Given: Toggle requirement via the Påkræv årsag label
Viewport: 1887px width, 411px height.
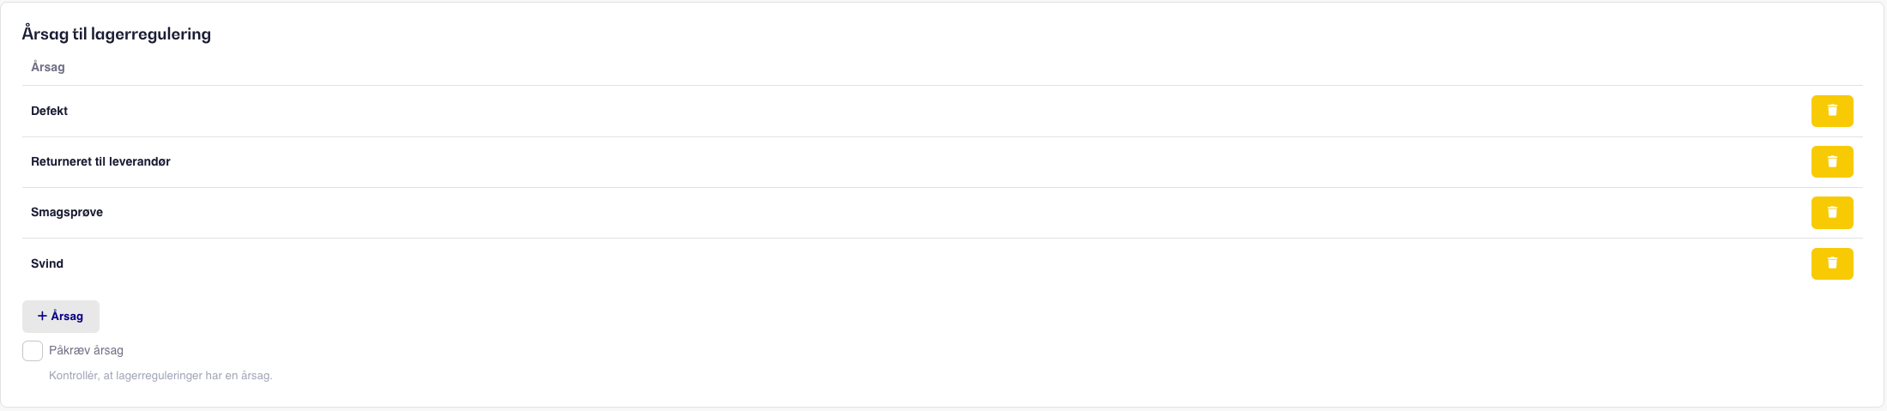Looking at the screenshot, I should coord(86,350).
